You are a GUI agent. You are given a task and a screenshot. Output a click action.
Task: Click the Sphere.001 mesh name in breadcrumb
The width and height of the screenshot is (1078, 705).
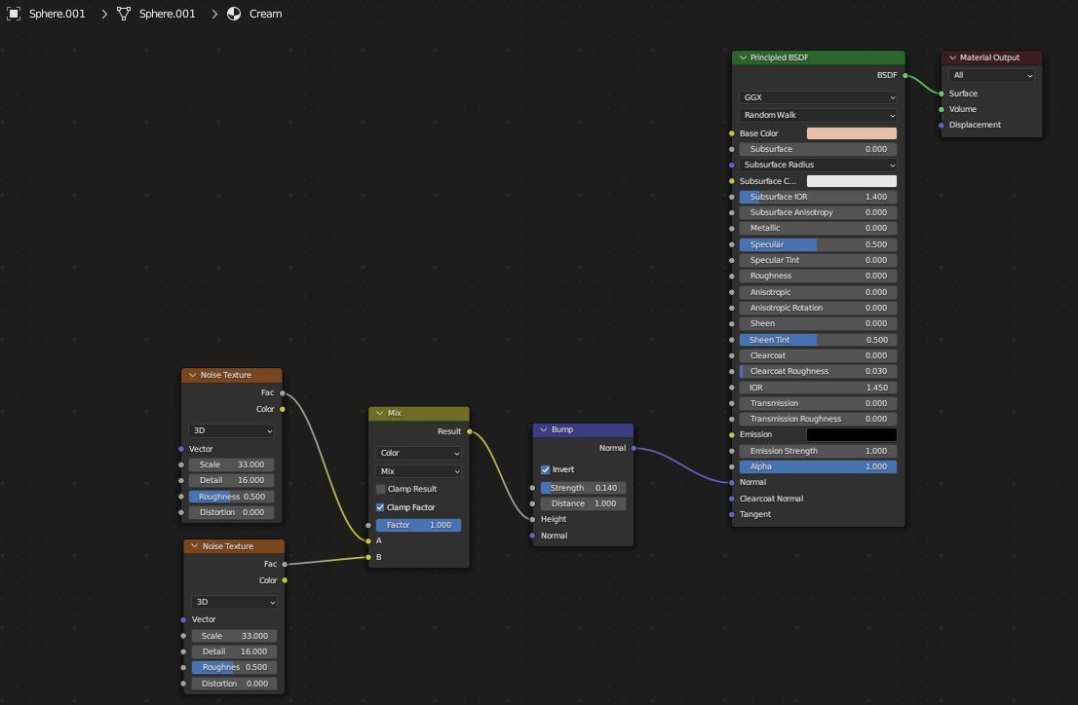167,14
